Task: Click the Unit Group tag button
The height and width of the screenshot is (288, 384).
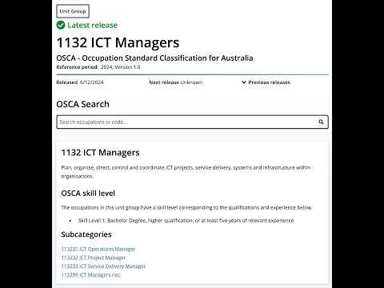Action: (73, 11)
